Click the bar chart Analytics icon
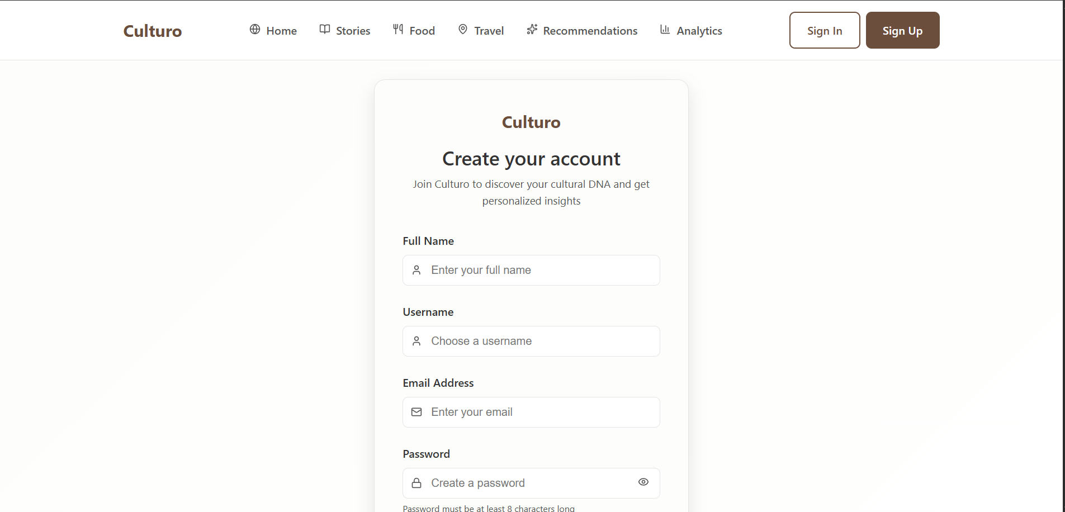This screenshot has width=1065, height=512. tap(665, 30)
